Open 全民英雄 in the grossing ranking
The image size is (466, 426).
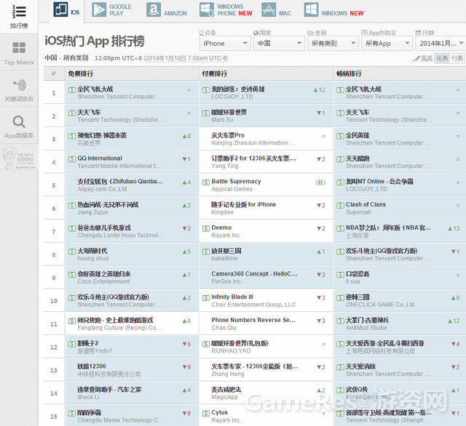click(358, 135)
